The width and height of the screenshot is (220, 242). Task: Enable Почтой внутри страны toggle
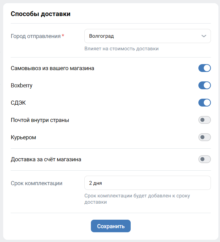pyautogui.click(x=204, y=120)
